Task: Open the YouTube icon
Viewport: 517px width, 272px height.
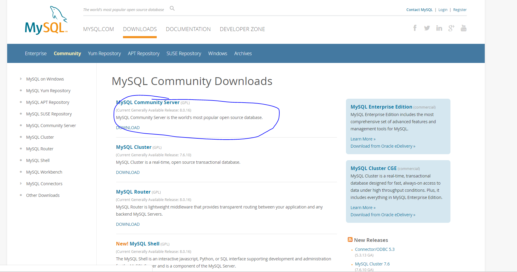Action: point(463,28)
